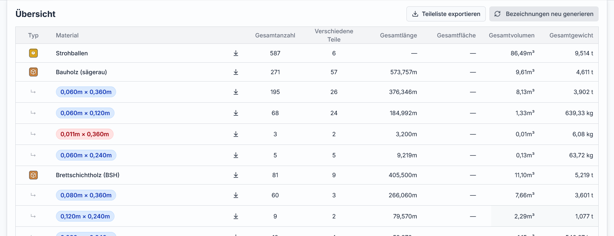This screenshot has width=614, height=236.
Task: Click the yellow Strohballen type icon
Action: (x=33, y=53)
